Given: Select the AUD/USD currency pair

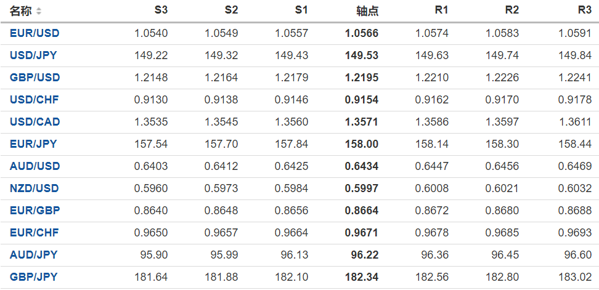Looking at the screenshot, I should [35, 166].
